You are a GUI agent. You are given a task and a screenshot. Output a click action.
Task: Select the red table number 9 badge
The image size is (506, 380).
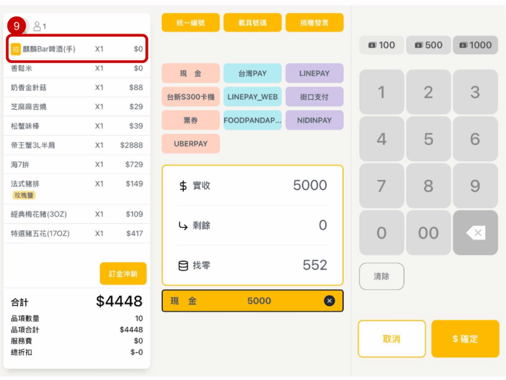16,25
